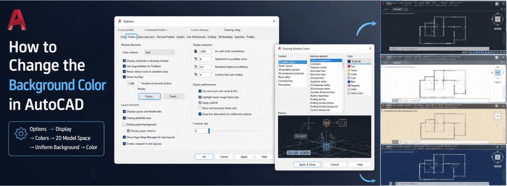This screenshot has height=186, width=507.
Task: Click the Arc and circle smoothness icon
Action: click(196, 51)
